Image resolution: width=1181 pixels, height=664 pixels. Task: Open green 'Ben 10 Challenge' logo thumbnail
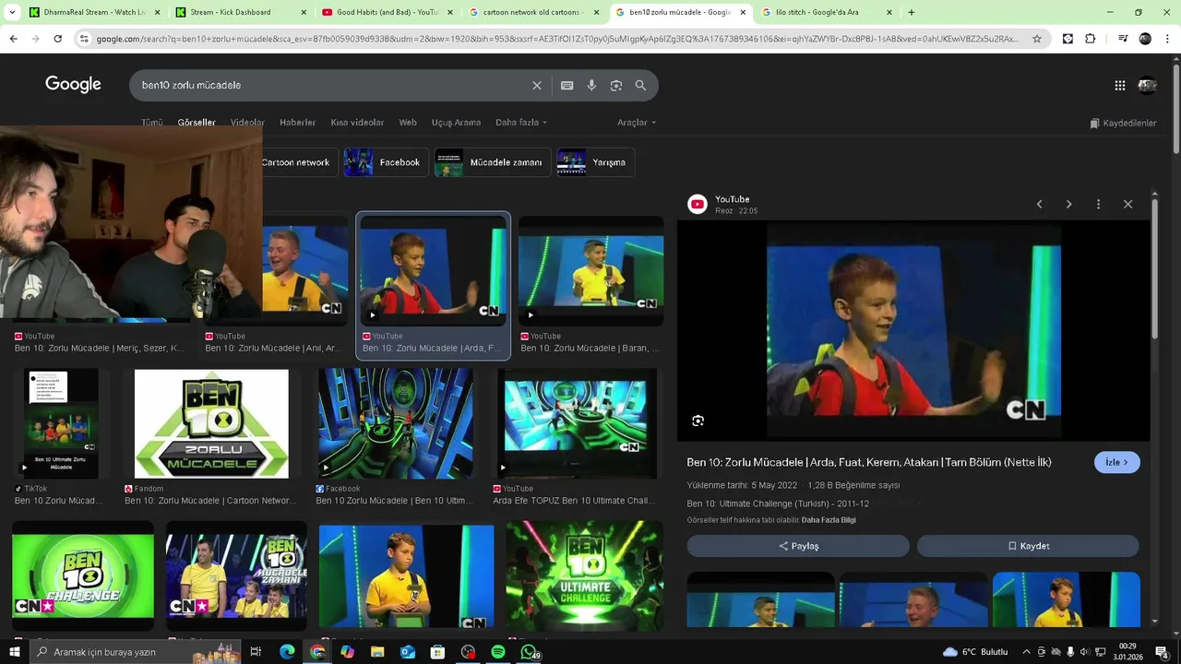(83, 576)
